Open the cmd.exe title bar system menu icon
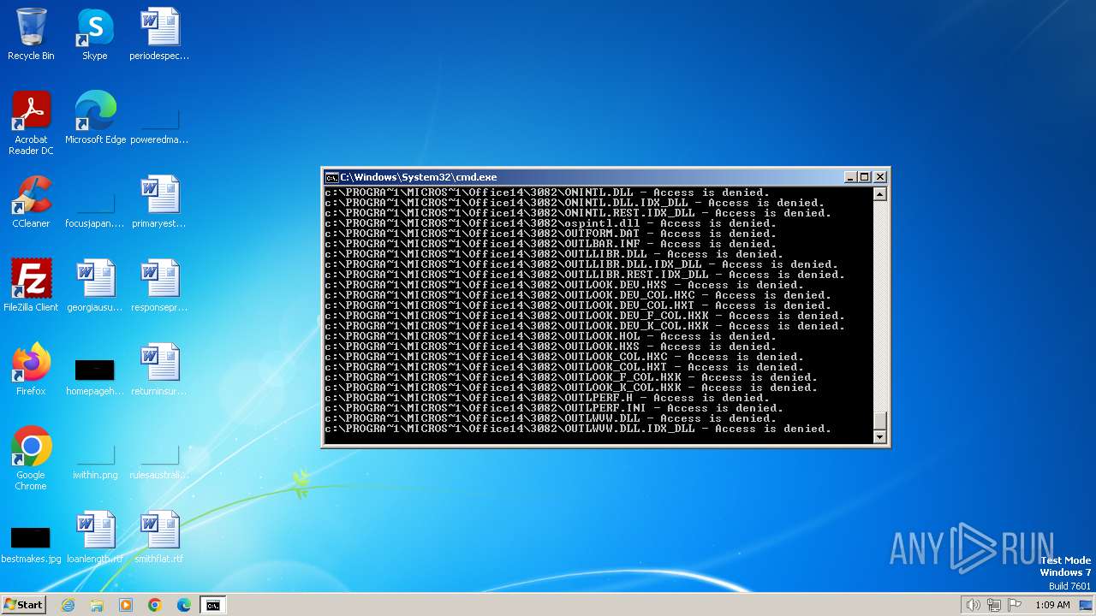The height and width of the screenshot is (616, 1096). click(331, 177)
